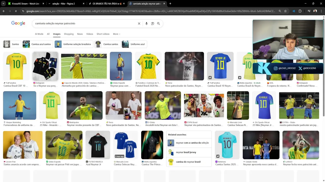Start voice search with microphone icon

coord(146,24)
